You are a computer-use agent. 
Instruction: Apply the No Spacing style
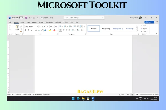pos(106,29)
